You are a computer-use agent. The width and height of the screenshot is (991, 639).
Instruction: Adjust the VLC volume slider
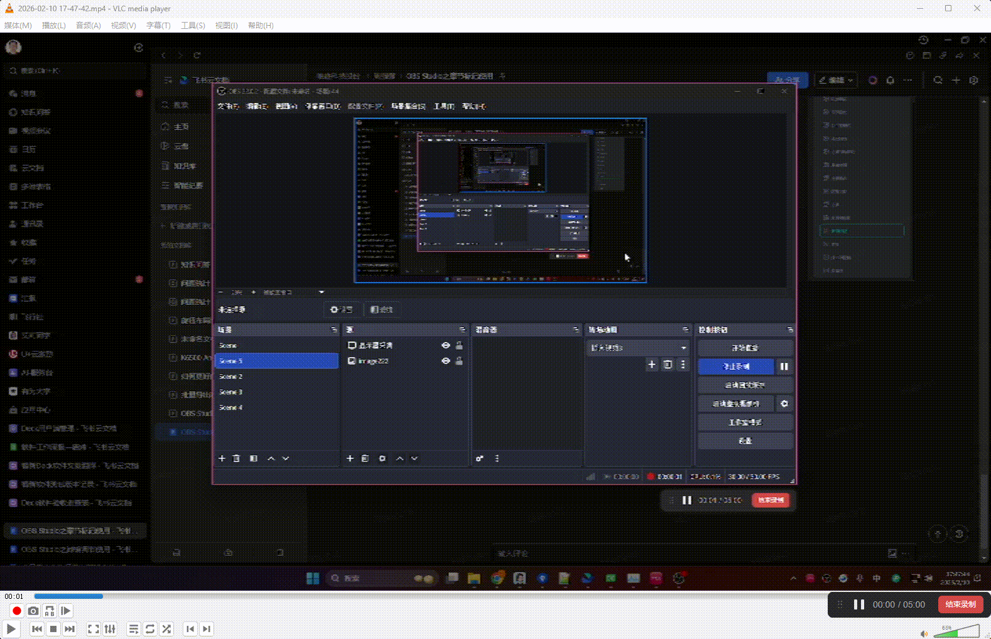pos(956,631)
